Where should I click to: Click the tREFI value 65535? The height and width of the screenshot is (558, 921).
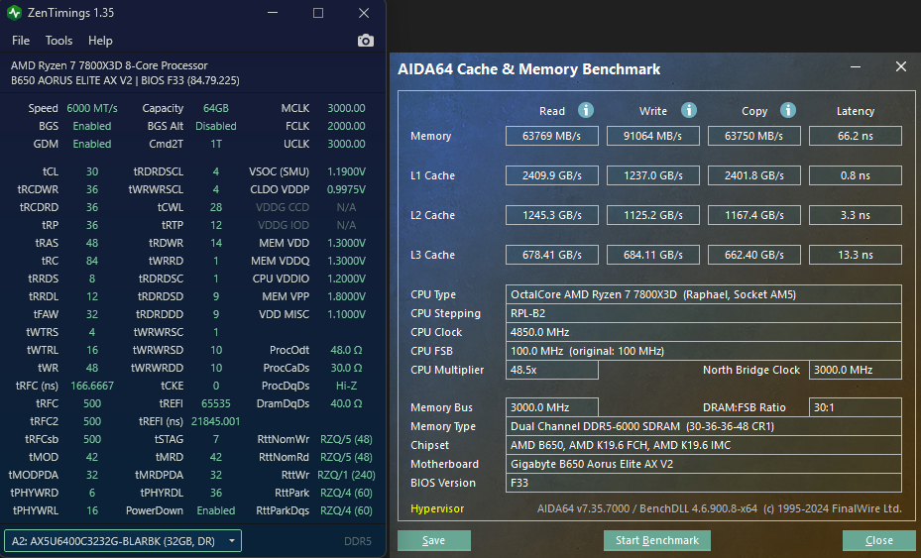pyautogui.click(x=215, y=403)
